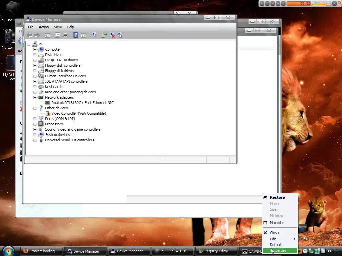
Task: Switch to C:\WIND command prompt taskbar button
Action: (x=251, y=251)
